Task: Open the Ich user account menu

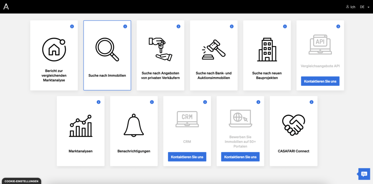Action: pyautogui.click(x=351, y=7)
